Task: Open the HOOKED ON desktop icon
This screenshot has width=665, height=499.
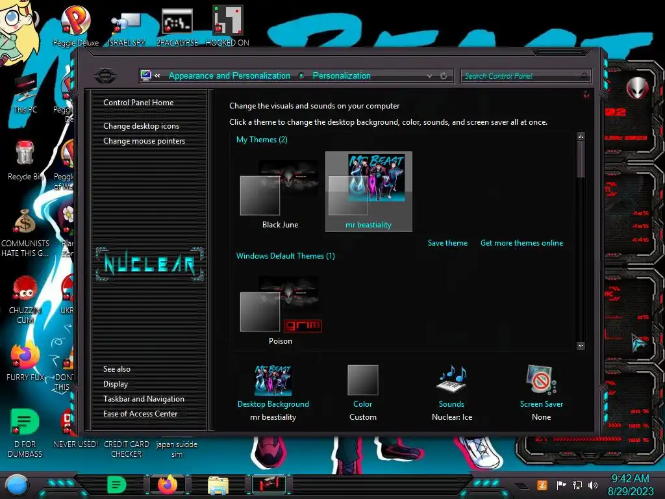Action: coord(227,26)
